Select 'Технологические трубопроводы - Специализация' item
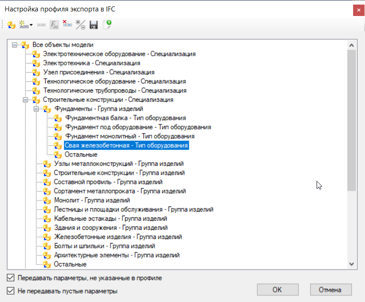Screen dimensions: 365x302 [x=115, y=90]
